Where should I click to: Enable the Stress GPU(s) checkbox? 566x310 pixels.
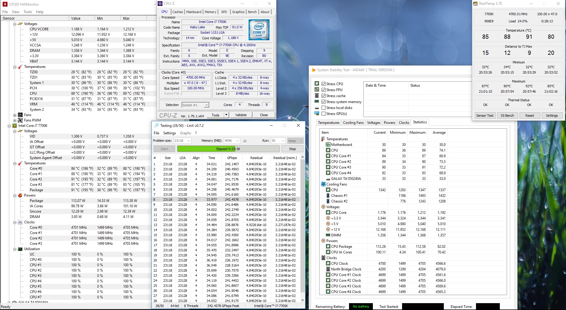tap(323, 113)
